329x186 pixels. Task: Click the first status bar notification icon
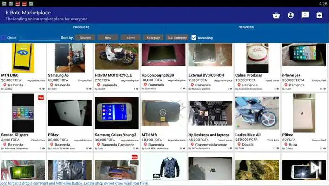(x=4, y=4)
